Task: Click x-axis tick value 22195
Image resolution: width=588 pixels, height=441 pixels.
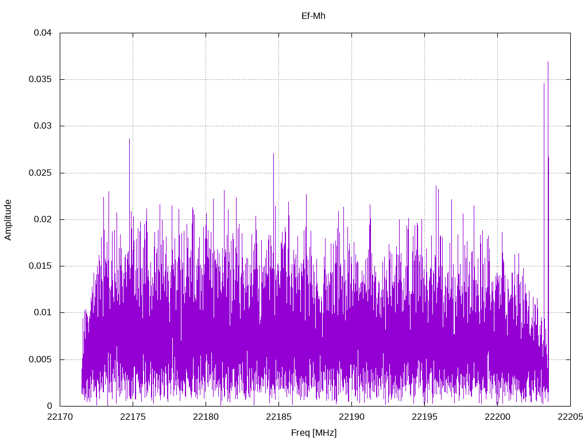Action: tap(424, 417)
